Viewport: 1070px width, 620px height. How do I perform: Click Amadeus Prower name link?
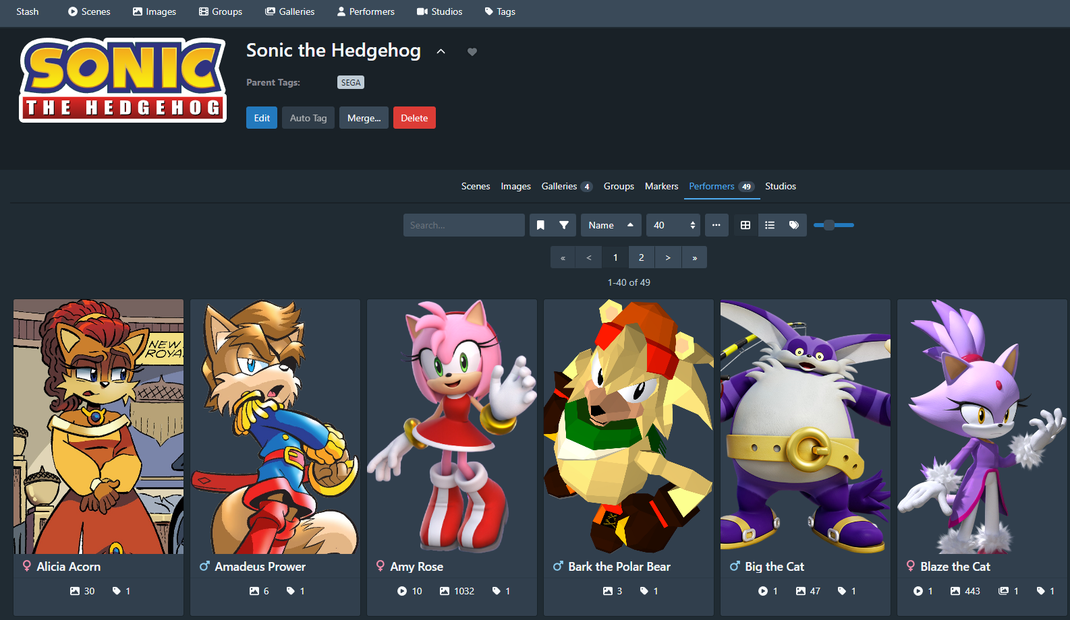260,567
